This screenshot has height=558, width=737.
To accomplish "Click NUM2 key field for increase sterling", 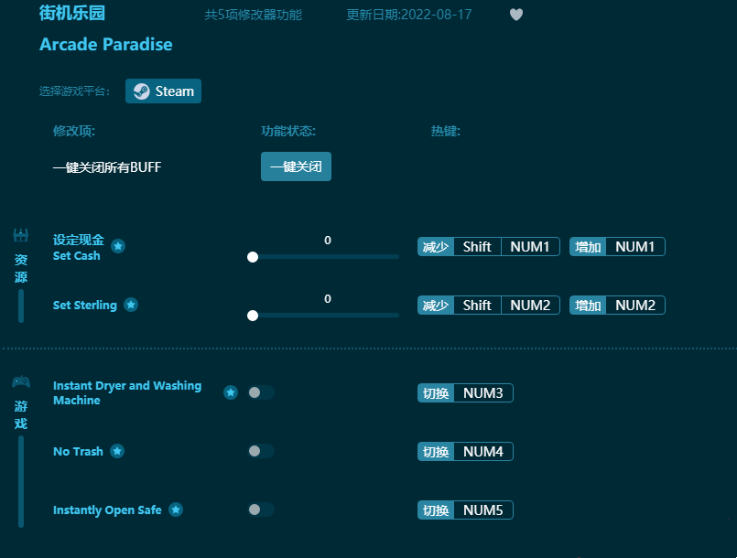I will click(x=635, y=306).
